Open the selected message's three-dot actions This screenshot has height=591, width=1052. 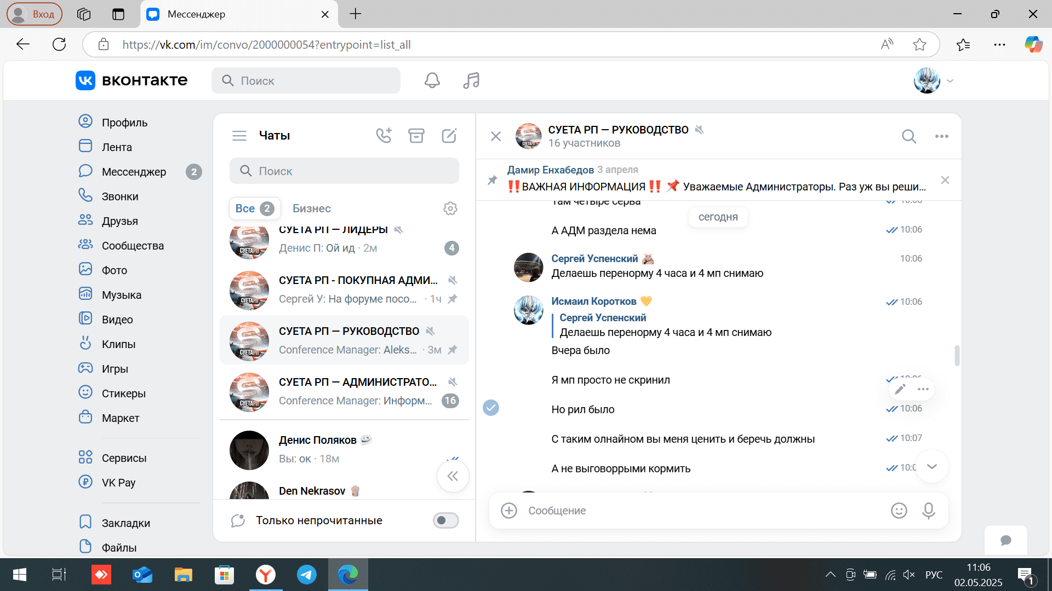pyautogui.click(x=923, y=389)
